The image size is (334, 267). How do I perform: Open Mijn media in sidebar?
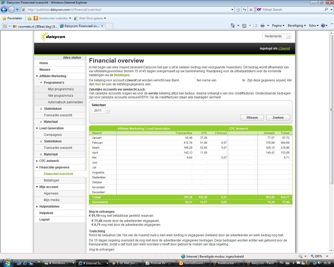tap(52, 200)
